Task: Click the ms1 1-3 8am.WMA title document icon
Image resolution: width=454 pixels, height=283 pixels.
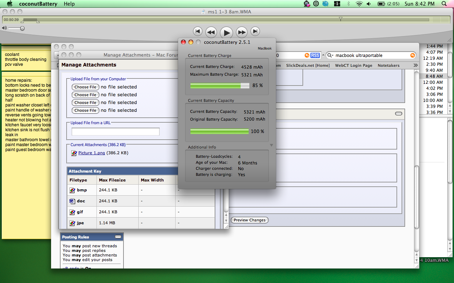Action: [203, 12]
